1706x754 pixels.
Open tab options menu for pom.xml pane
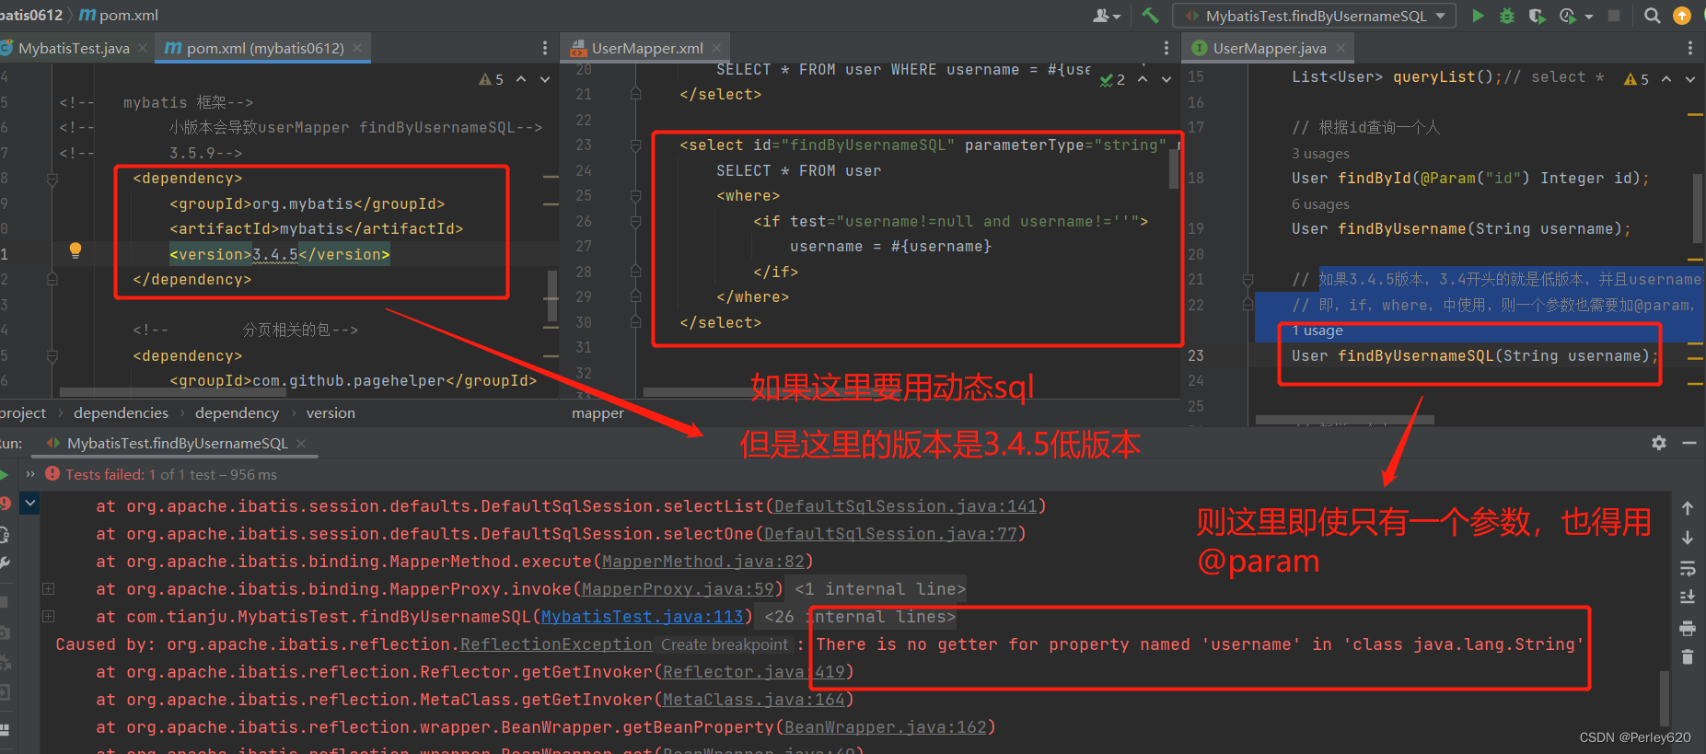pos(545,48)
